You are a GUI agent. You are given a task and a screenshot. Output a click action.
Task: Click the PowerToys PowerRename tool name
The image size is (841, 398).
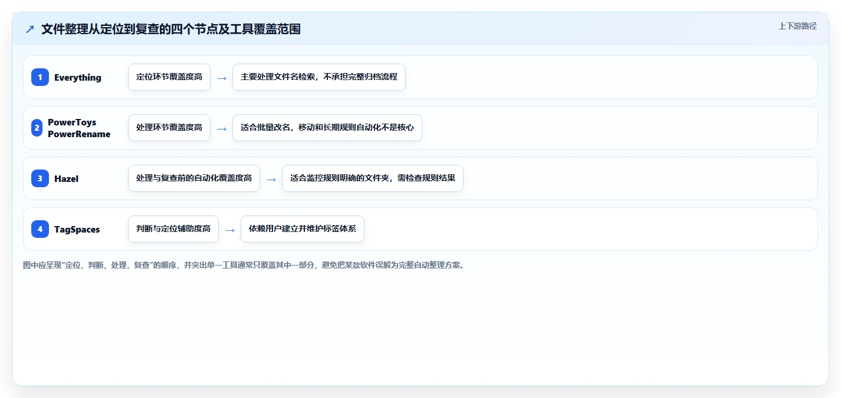pyautogui.click(x=79, y=128)
